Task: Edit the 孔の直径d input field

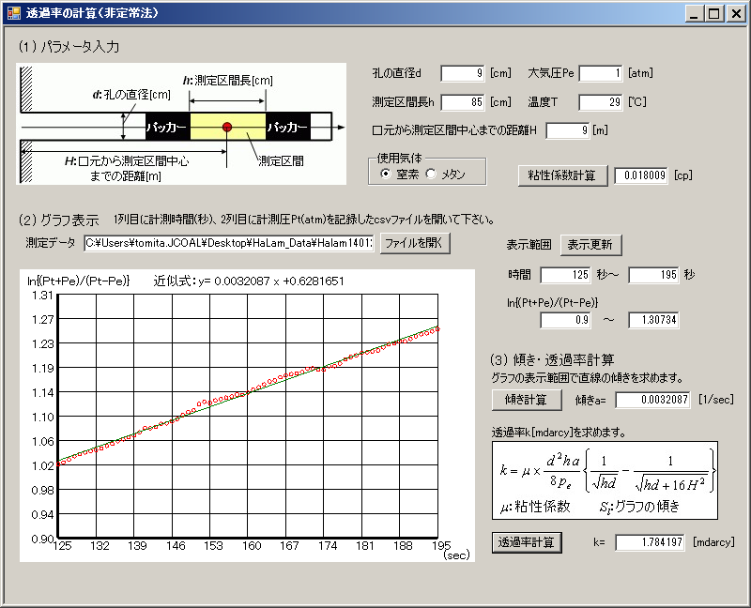Action: tap(463, 73)
